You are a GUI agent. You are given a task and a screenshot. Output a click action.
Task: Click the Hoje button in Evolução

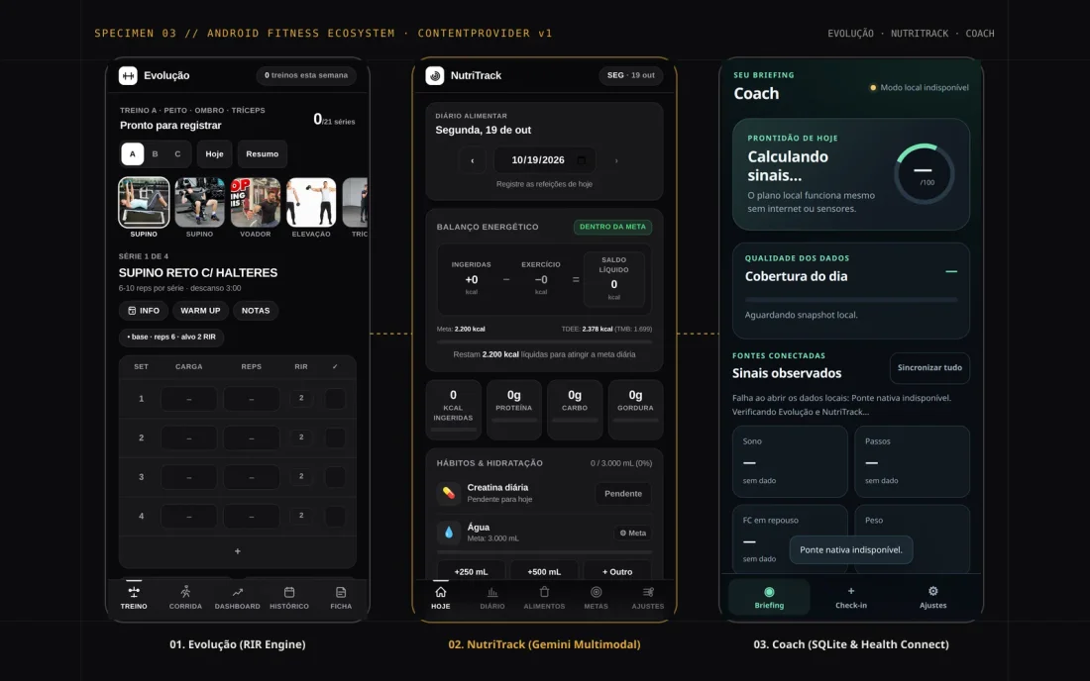click(x=214, y=154)
